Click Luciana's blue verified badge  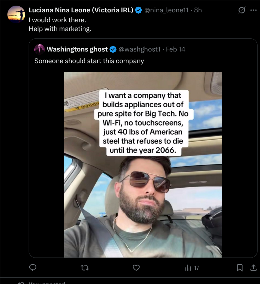(x=139, y=10)
